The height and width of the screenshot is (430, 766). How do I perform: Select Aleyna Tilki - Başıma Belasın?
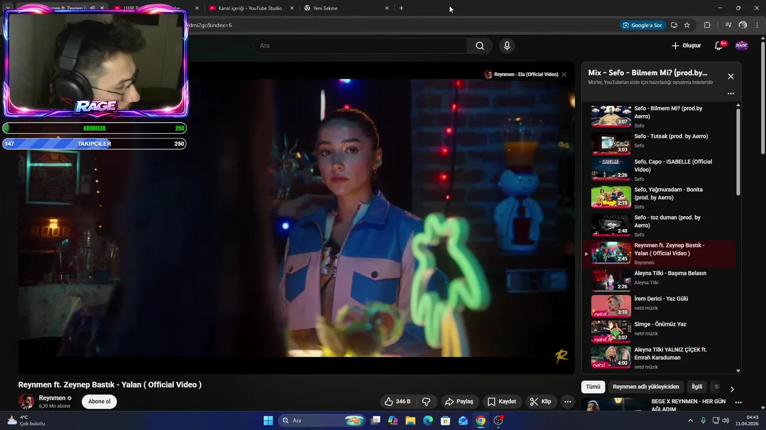(x=658, y=280)
